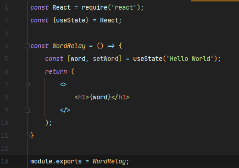The image size is (239, 168).
Task: Click line number 12 in the gutter
Action: (5, 148)
